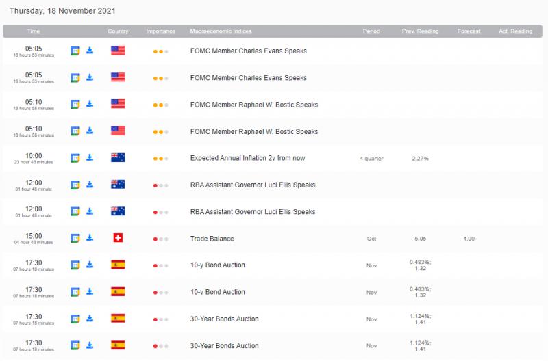Add Trade Balance event to Google Calendar
Viewport: 548px width, 361px height.
pyautogui.click(x=75, y=238)
